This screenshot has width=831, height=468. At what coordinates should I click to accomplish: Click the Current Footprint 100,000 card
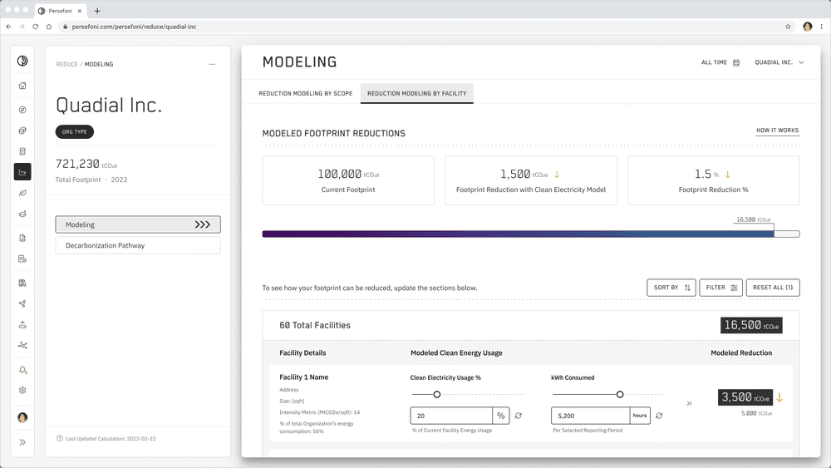point(348,180)
